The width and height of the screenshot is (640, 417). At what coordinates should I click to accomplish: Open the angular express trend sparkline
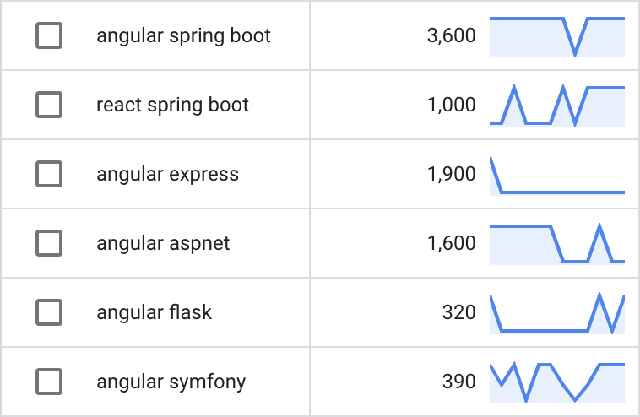point(557,175)
